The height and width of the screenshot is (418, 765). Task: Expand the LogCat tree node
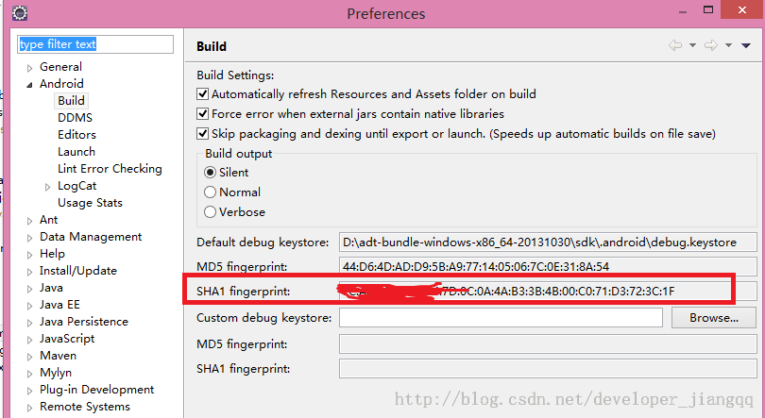[x=48, y=187]
